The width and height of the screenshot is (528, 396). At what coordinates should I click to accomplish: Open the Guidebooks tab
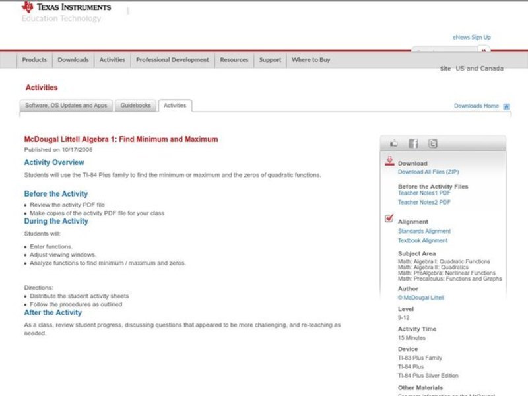135,104
